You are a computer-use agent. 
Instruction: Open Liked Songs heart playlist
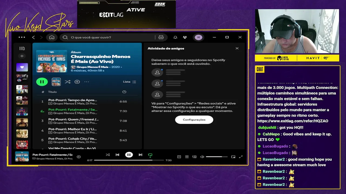22,67
